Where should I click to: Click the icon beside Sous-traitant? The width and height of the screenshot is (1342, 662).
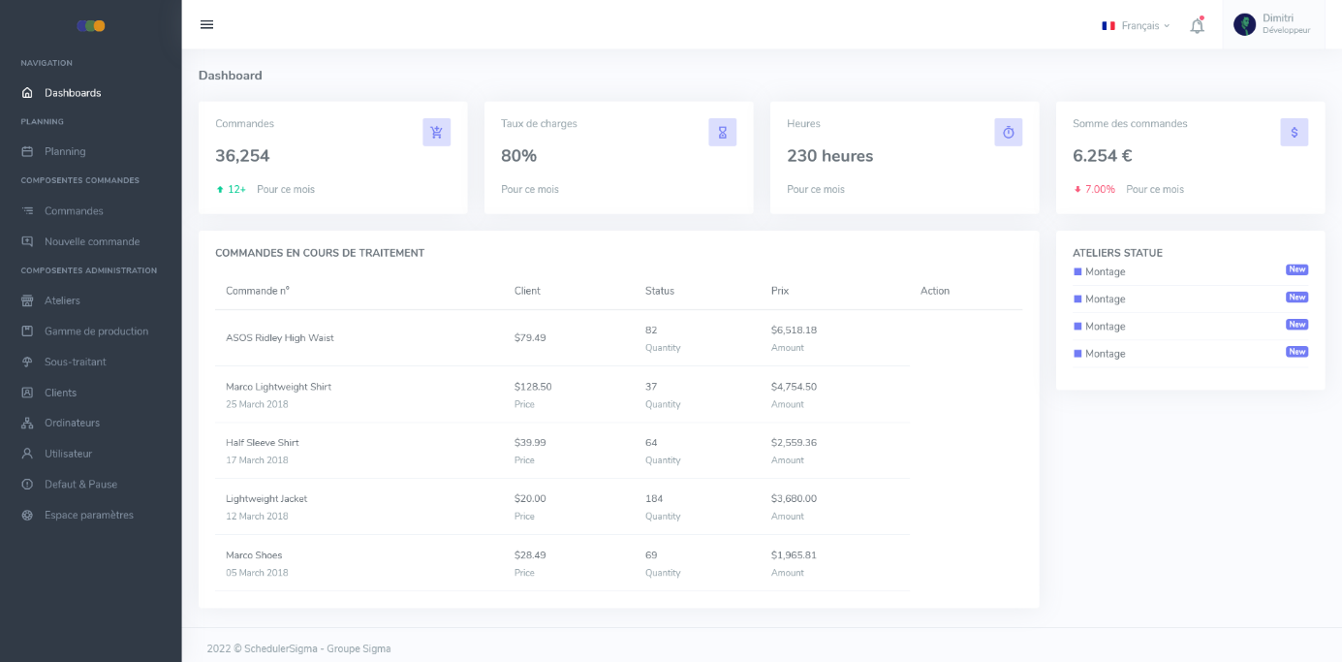pyautogui.click(x=27, y=362)
